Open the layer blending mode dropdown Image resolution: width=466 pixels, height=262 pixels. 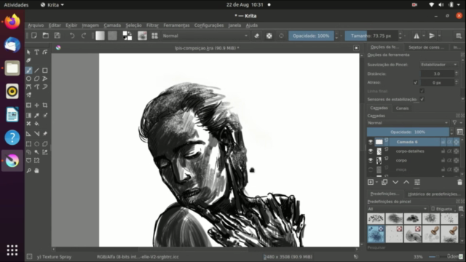408,123
